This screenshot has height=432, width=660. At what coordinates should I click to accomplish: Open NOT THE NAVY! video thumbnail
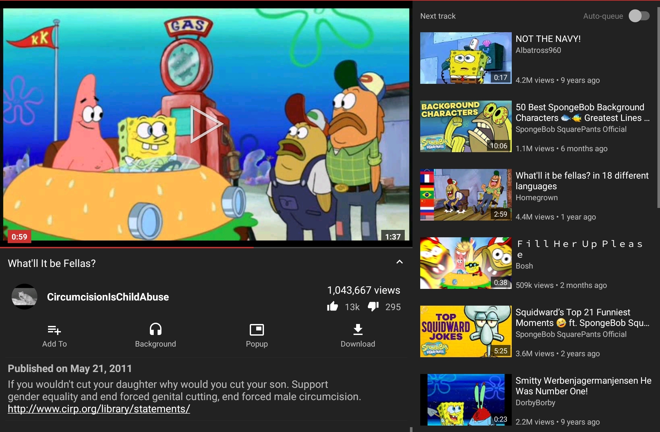(466, 58)
